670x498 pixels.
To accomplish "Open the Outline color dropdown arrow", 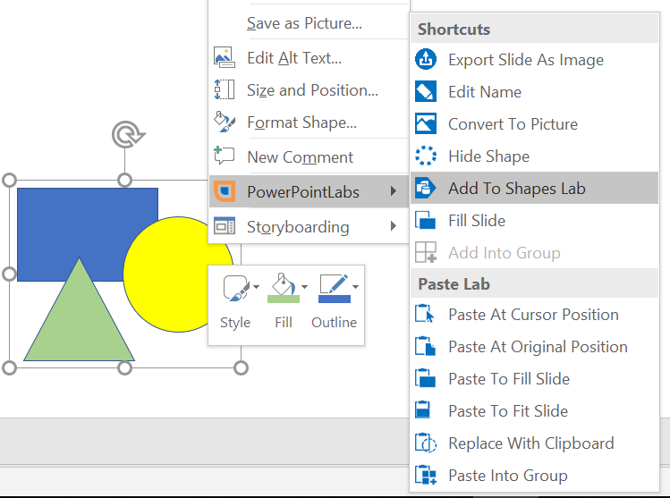I will 356,287.
